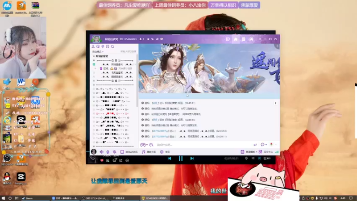357x201 pixels.
Task: Toggle the microphone icon
Action: [x=108, y=152]
